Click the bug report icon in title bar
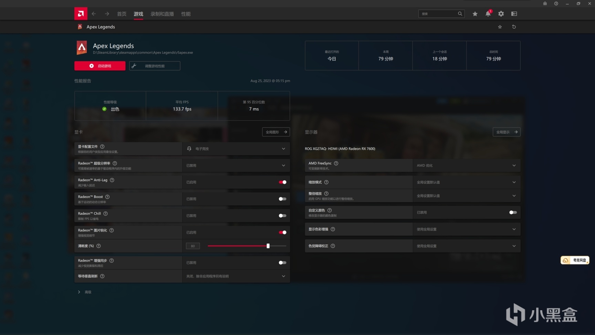 click(x=545, y=3)
